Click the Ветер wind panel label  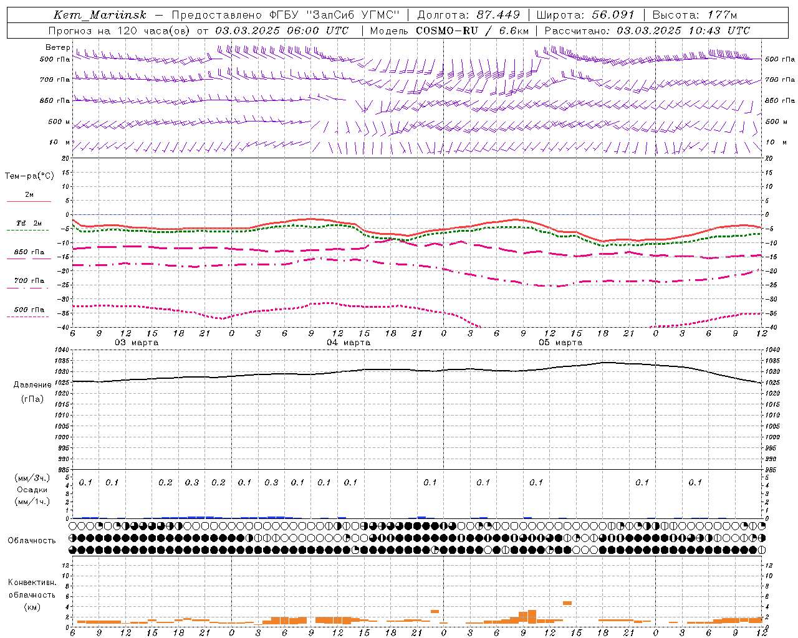click(57, 47)
